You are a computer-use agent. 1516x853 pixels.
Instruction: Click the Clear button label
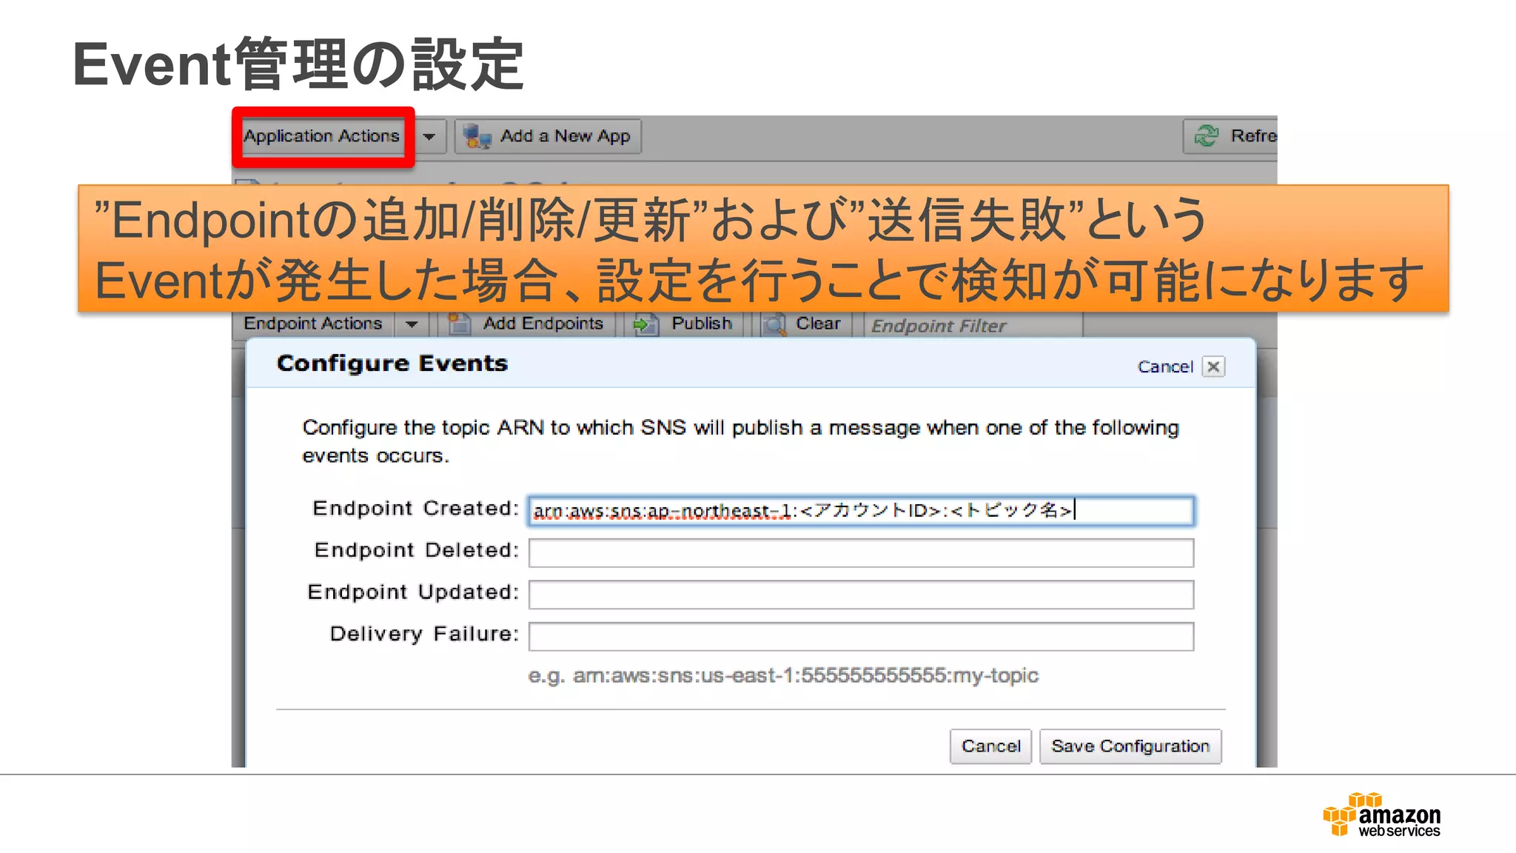(x=818, y=324)
